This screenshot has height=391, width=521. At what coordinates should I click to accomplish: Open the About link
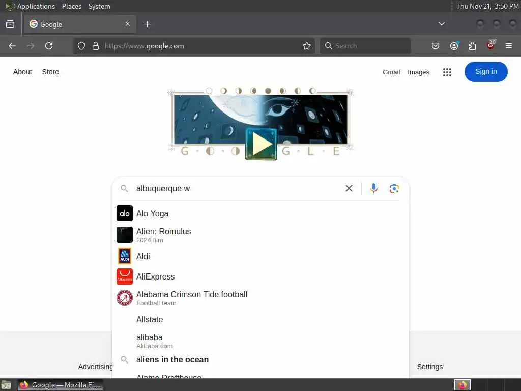point(22,72)
